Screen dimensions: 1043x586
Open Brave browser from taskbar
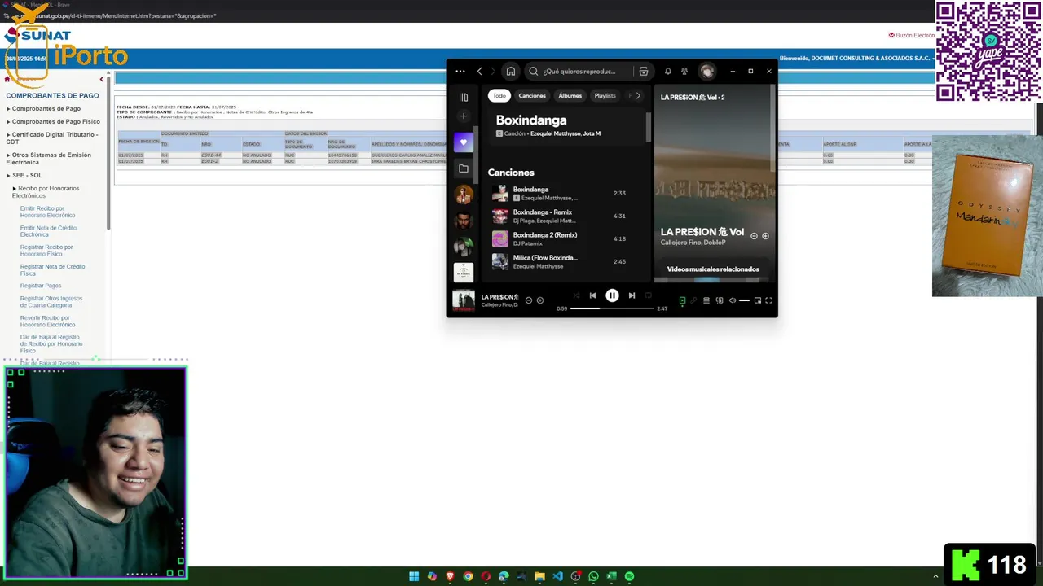pos(450,576)
